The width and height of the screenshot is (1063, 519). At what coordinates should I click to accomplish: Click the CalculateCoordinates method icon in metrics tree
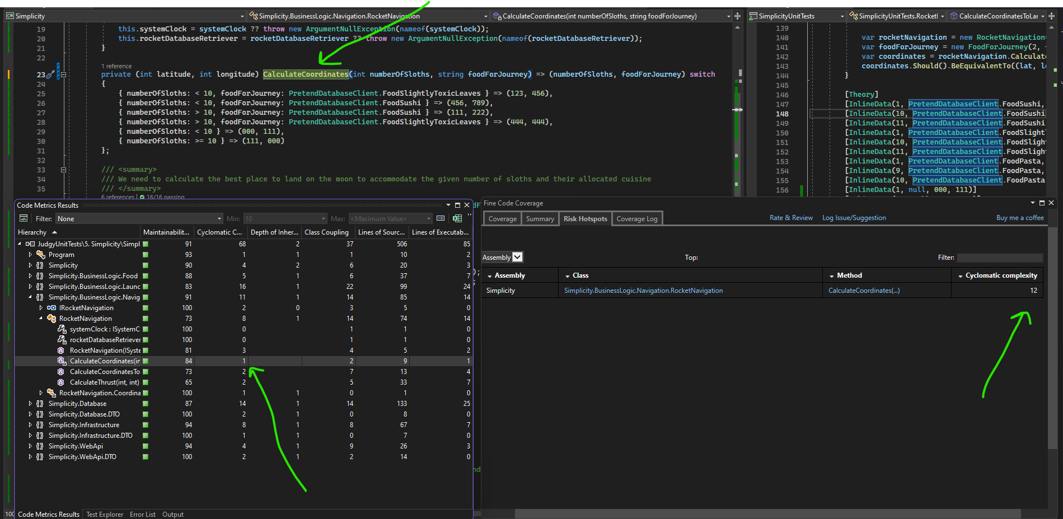[x=62, y=361]
